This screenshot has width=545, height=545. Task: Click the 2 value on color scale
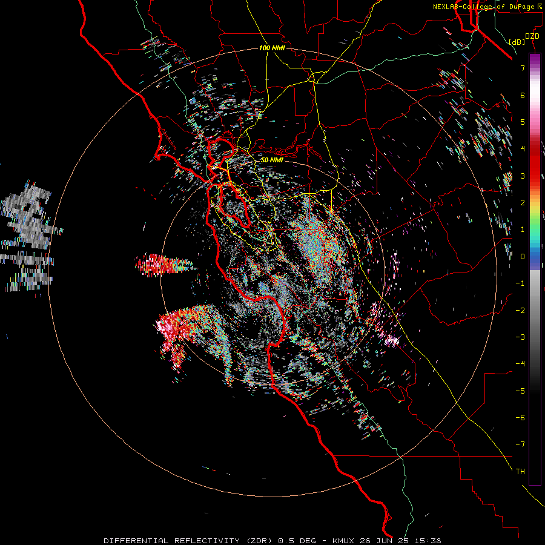(523, 203)
